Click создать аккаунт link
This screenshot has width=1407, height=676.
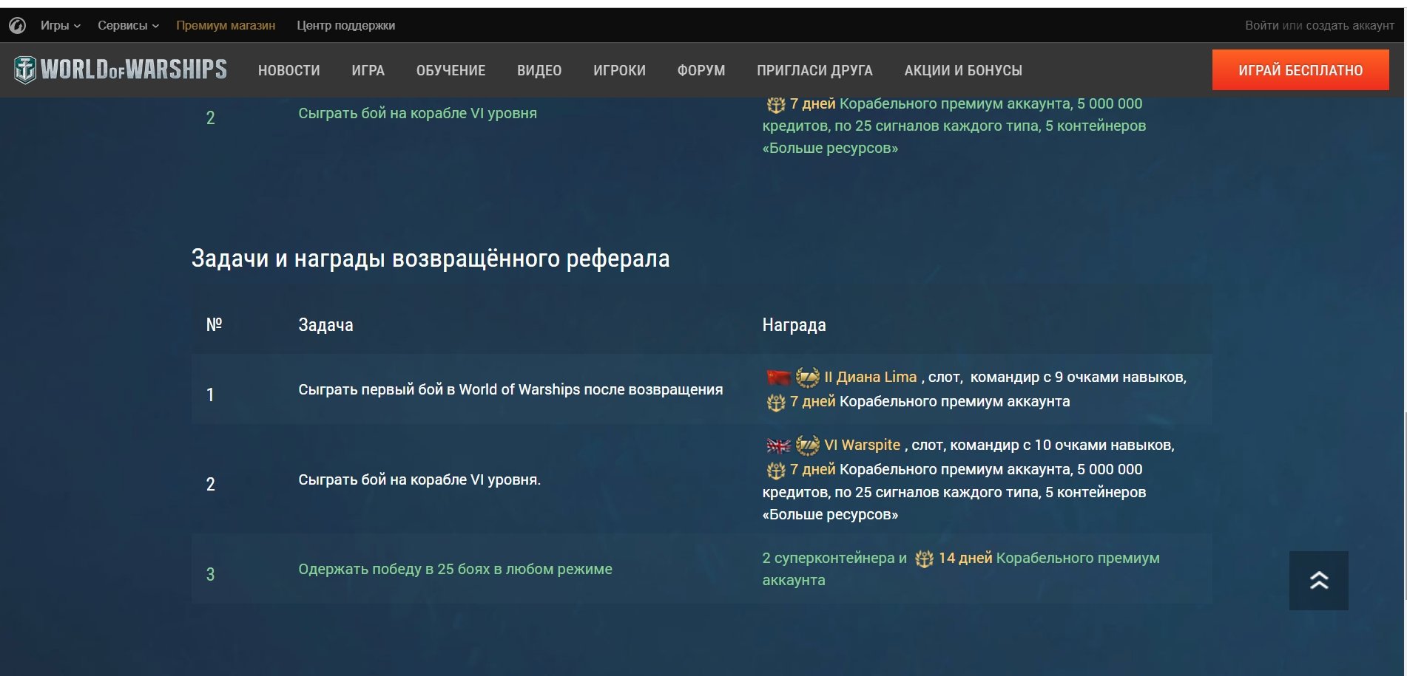pos(1350,25)
